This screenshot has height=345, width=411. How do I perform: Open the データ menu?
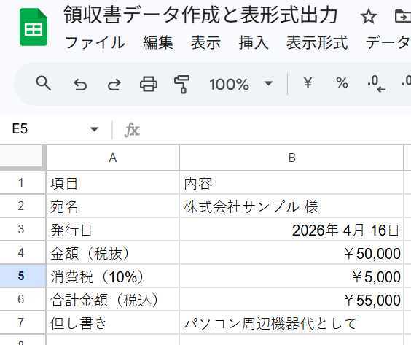pyautogui.click(x=388, y=42)
